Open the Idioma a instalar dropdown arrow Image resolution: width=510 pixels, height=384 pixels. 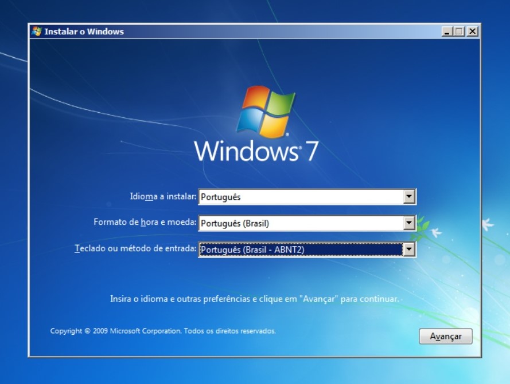(409, 196)
